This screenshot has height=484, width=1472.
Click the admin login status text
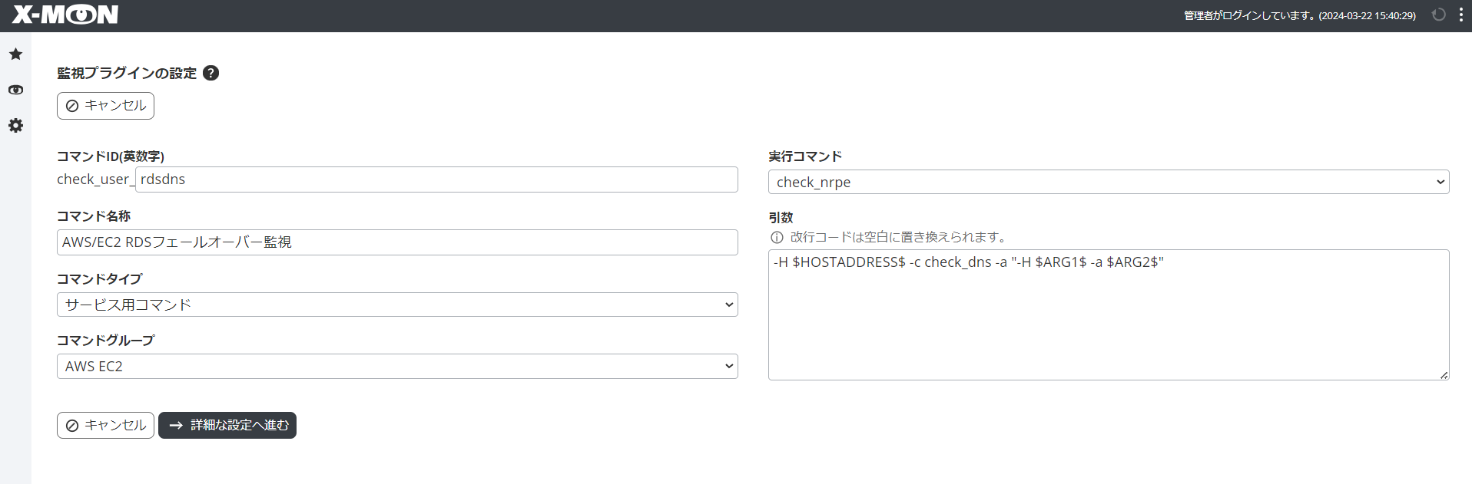[x=1298, y=15]
